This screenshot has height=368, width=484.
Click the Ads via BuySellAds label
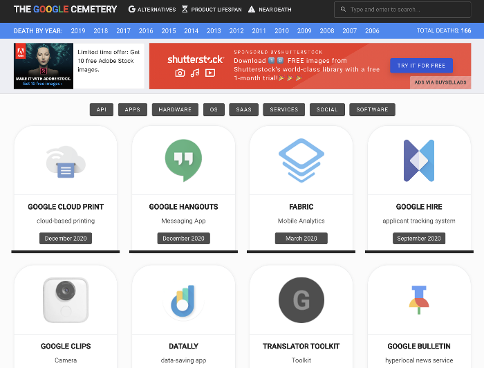440,82
